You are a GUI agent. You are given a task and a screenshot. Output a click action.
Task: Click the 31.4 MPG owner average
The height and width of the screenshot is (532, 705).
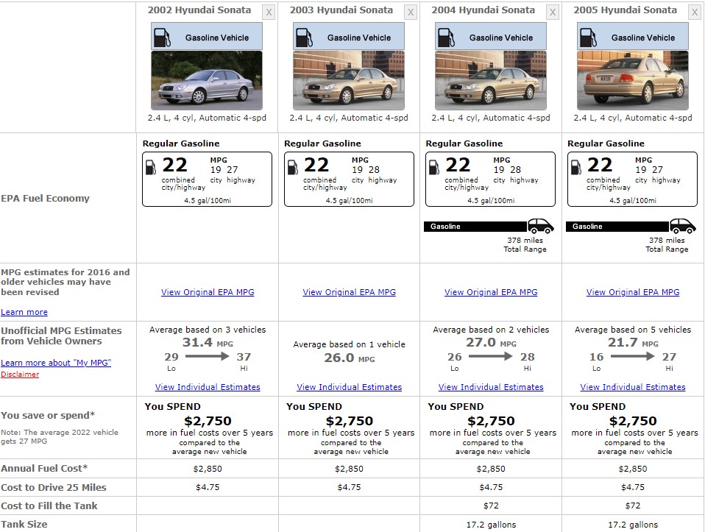[x=208, y=343]
